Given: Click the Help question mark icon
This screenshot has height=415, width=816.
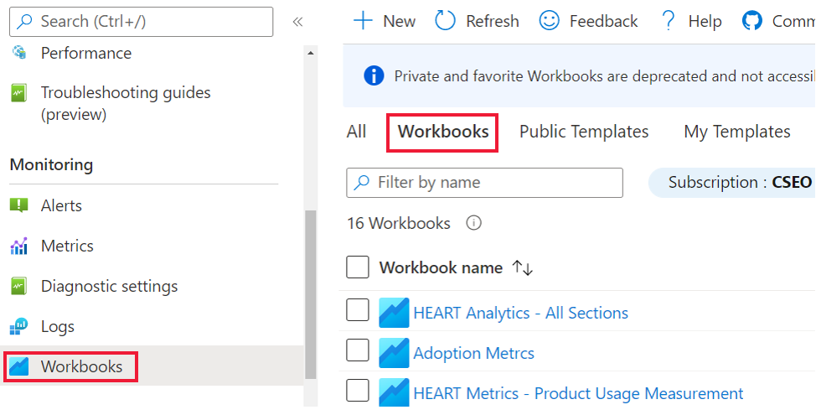Looking at the screenshot, I should (668, 21).
